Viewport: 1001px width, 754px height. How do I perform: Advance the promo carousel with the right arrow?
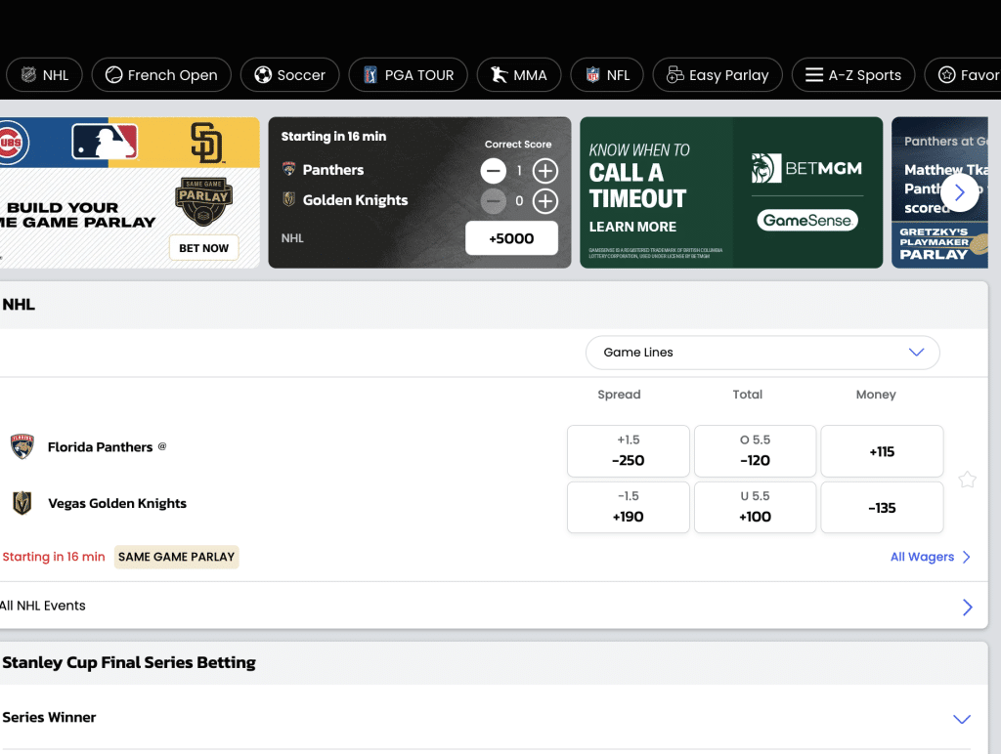960,192
